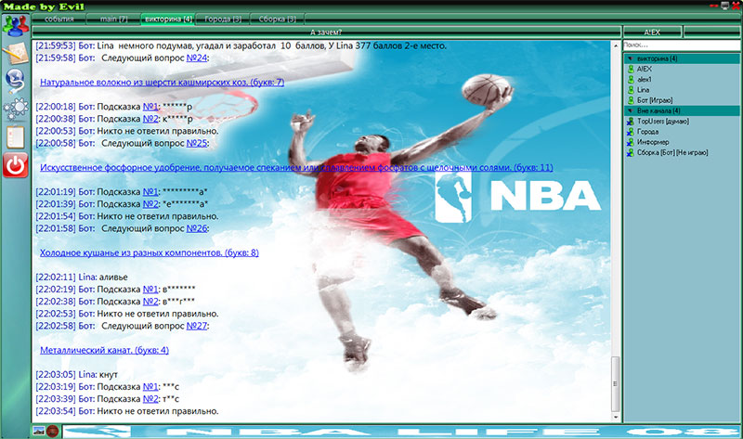This screenshot has height=439, width=743.
Task: Open the Города (3) tab
Action: click(x=224, y=19)
